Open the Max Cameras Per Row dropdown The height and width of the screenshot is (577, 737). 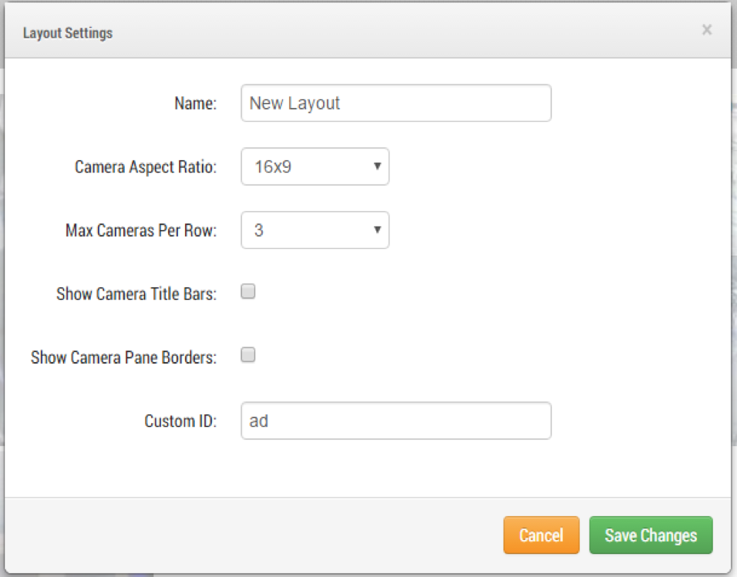[x=315, y=230]
